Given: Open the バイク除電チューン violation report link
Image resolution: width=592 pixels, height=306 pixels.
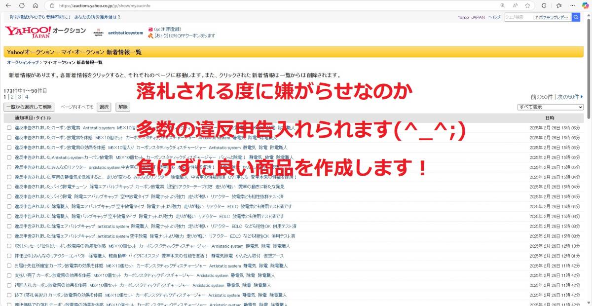Looking at the screenshot, I should point(149,187).
